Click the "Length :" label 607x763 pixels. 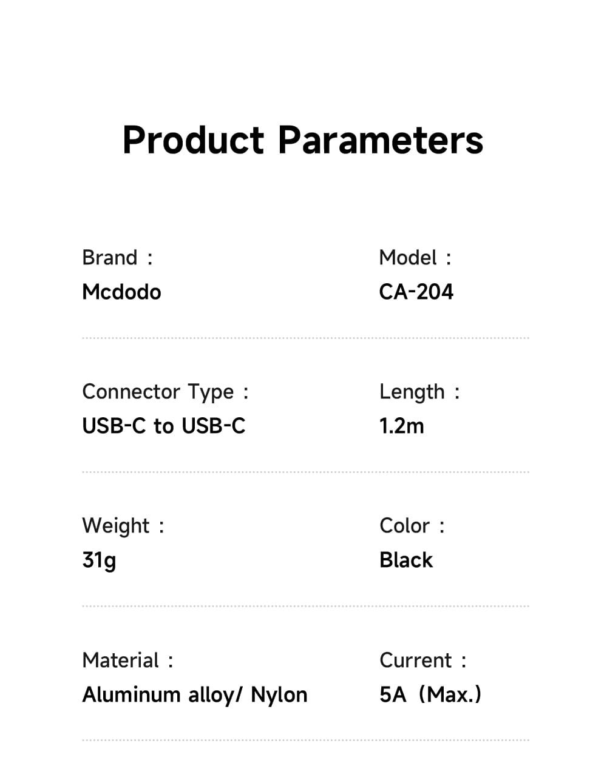pyautogui.click(x=419, y=392)
